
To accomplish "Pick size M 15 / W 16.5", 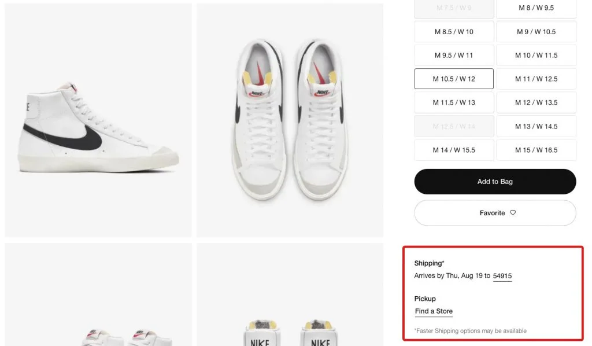I will pos(536,150).
